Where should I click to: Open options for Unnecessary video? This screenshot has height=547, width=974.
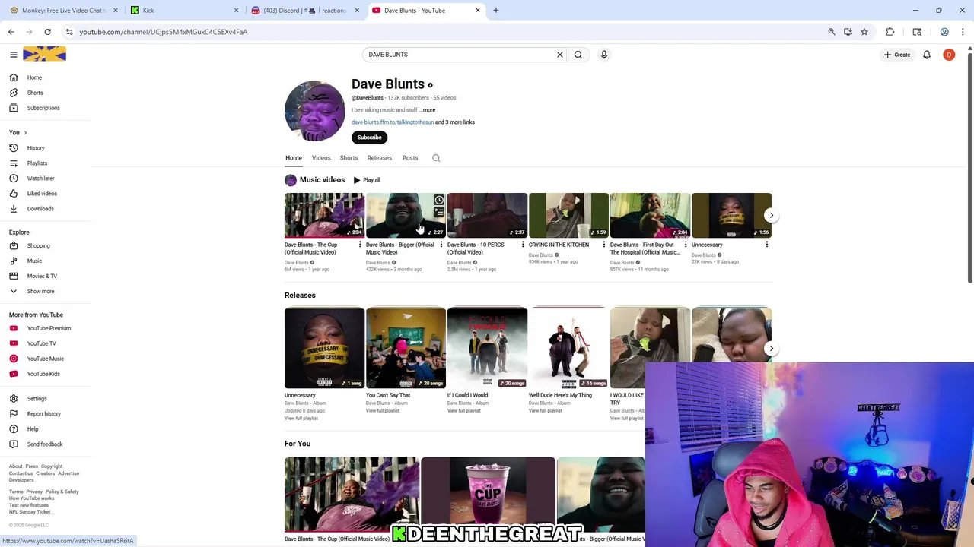pyautogui.click(x=767, y=245)
